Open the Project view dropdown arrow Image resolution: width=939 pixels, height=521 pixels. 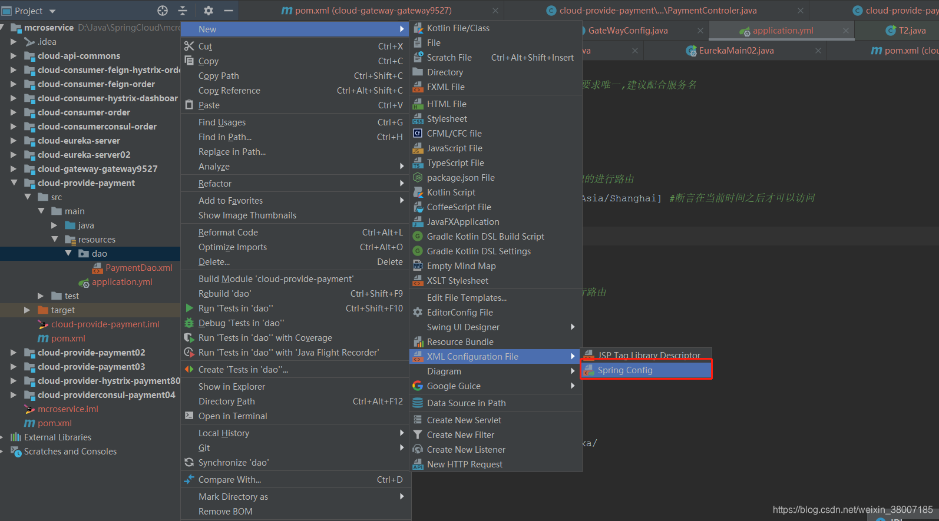click(x=52, y=11)
